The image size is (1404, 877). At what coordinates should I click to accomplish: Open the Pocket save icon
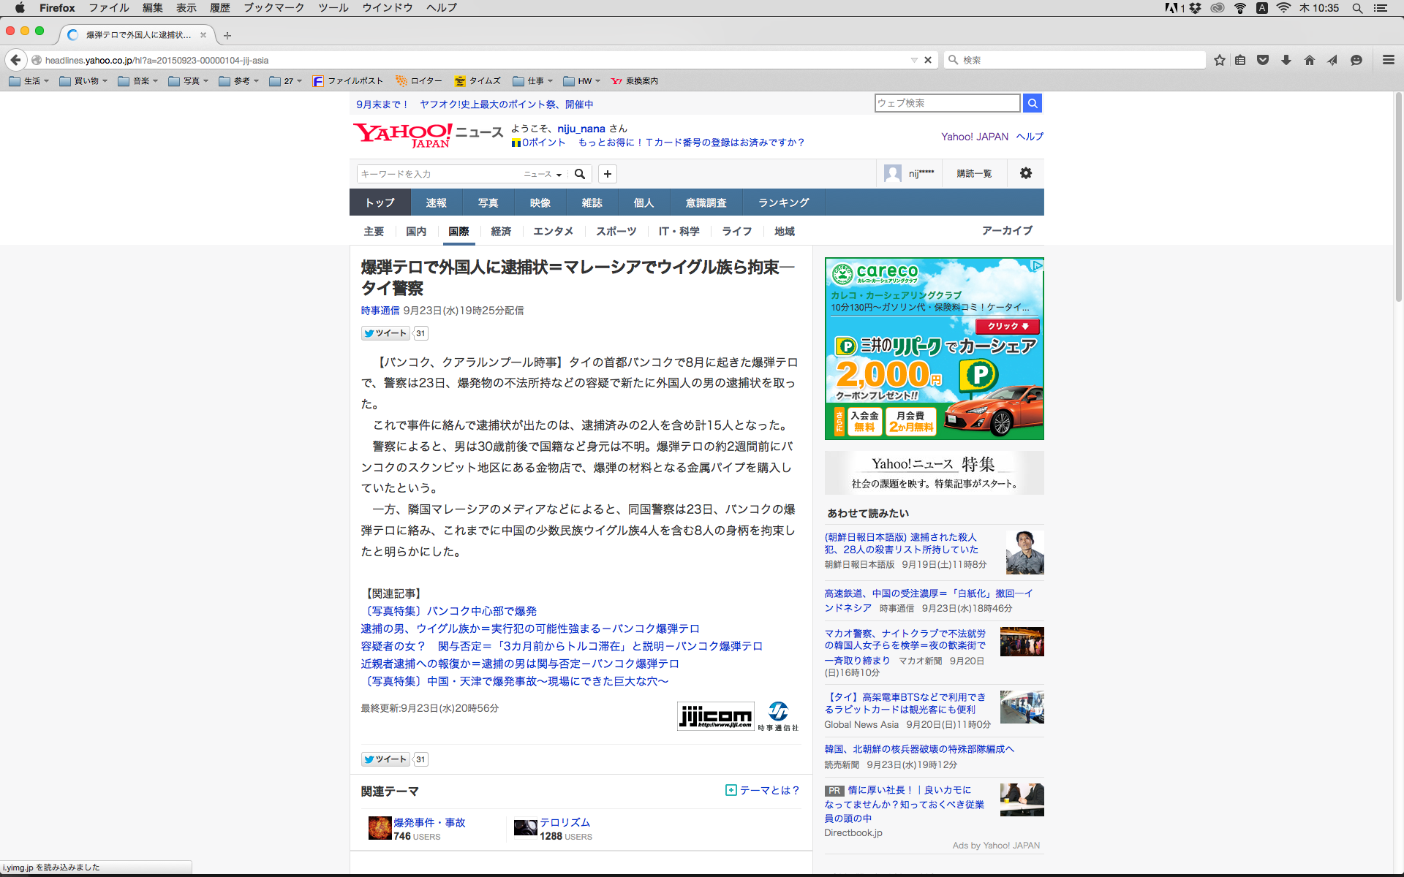coord(1263,60)
